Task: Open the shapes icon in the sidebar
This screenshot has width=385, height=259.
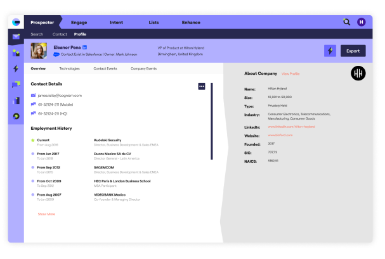Action: click(x=16, y=53)
